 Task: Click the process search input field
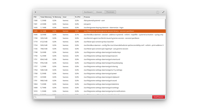tap(46, 97)
